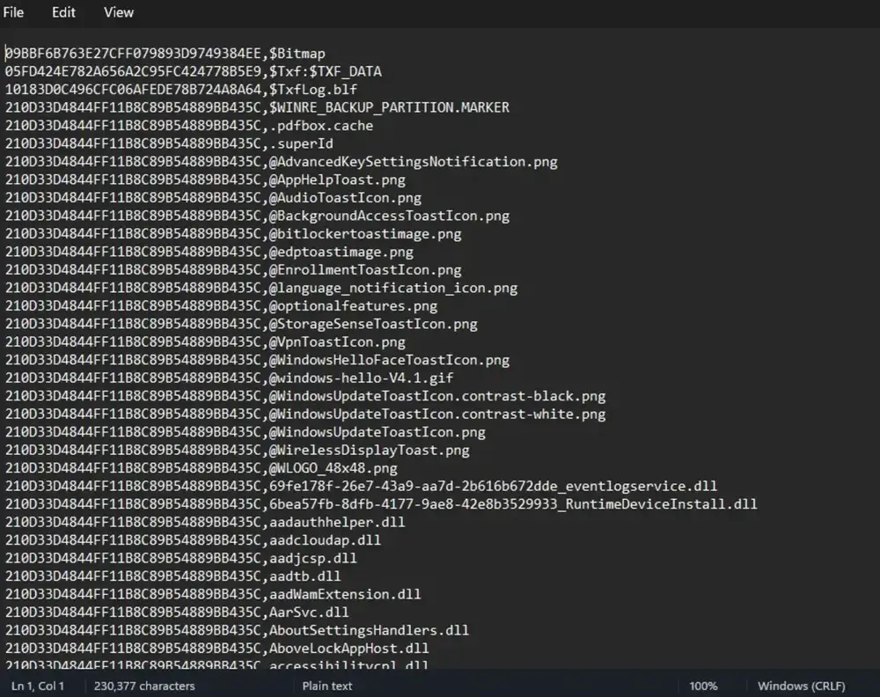
Task: Open the File menu
Action: (13, 12)
